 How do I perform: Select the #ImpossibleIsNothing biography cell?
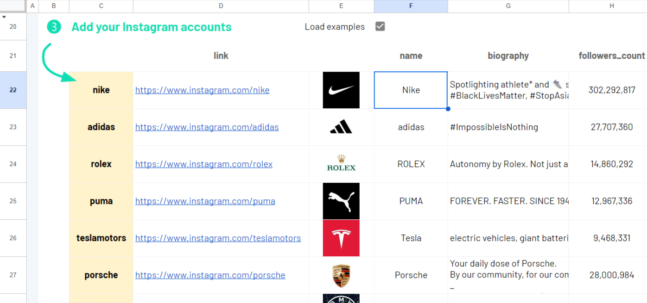tap(508, 127)
